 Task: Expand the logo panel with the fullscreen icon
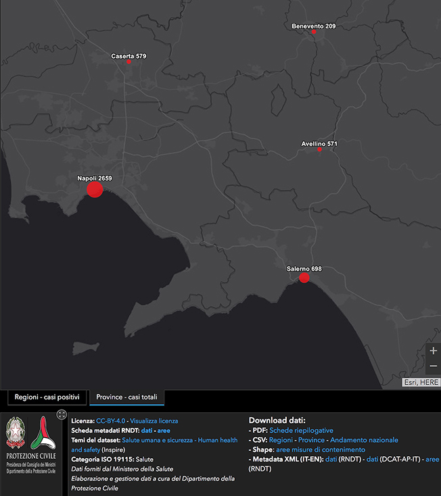pyautogui.click(x=62, y=414)
